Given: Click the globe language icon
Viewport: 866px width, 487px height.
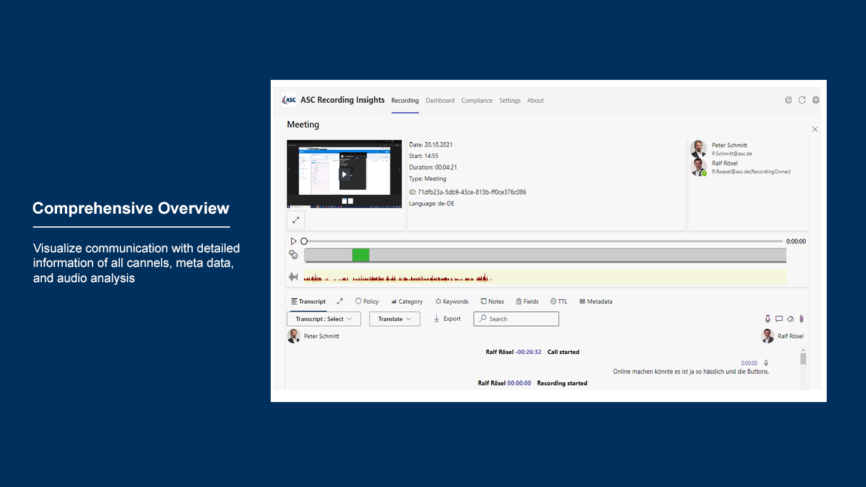Looking at the screenshot, I should [x=816, y=100].
